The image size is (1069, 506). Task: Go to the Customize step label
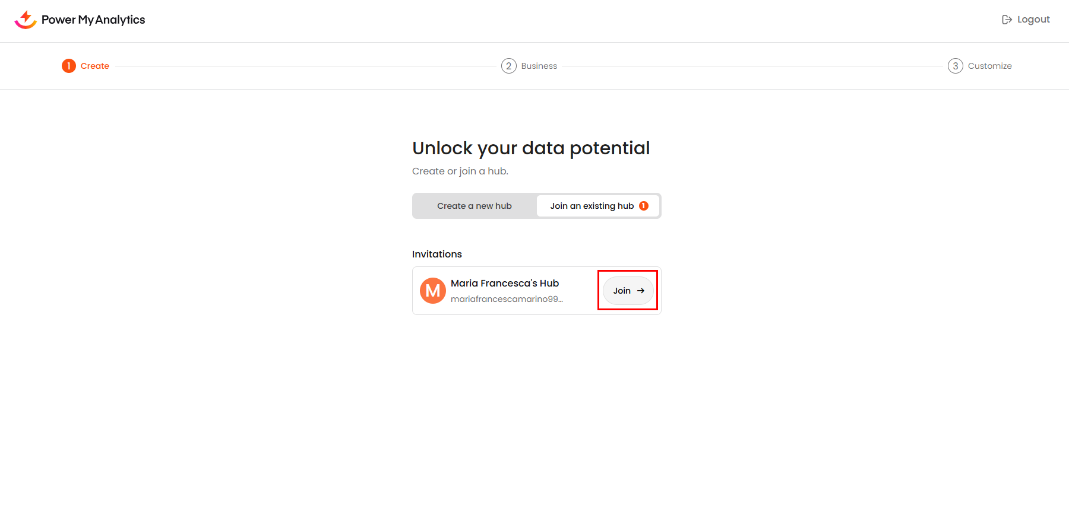989,66
